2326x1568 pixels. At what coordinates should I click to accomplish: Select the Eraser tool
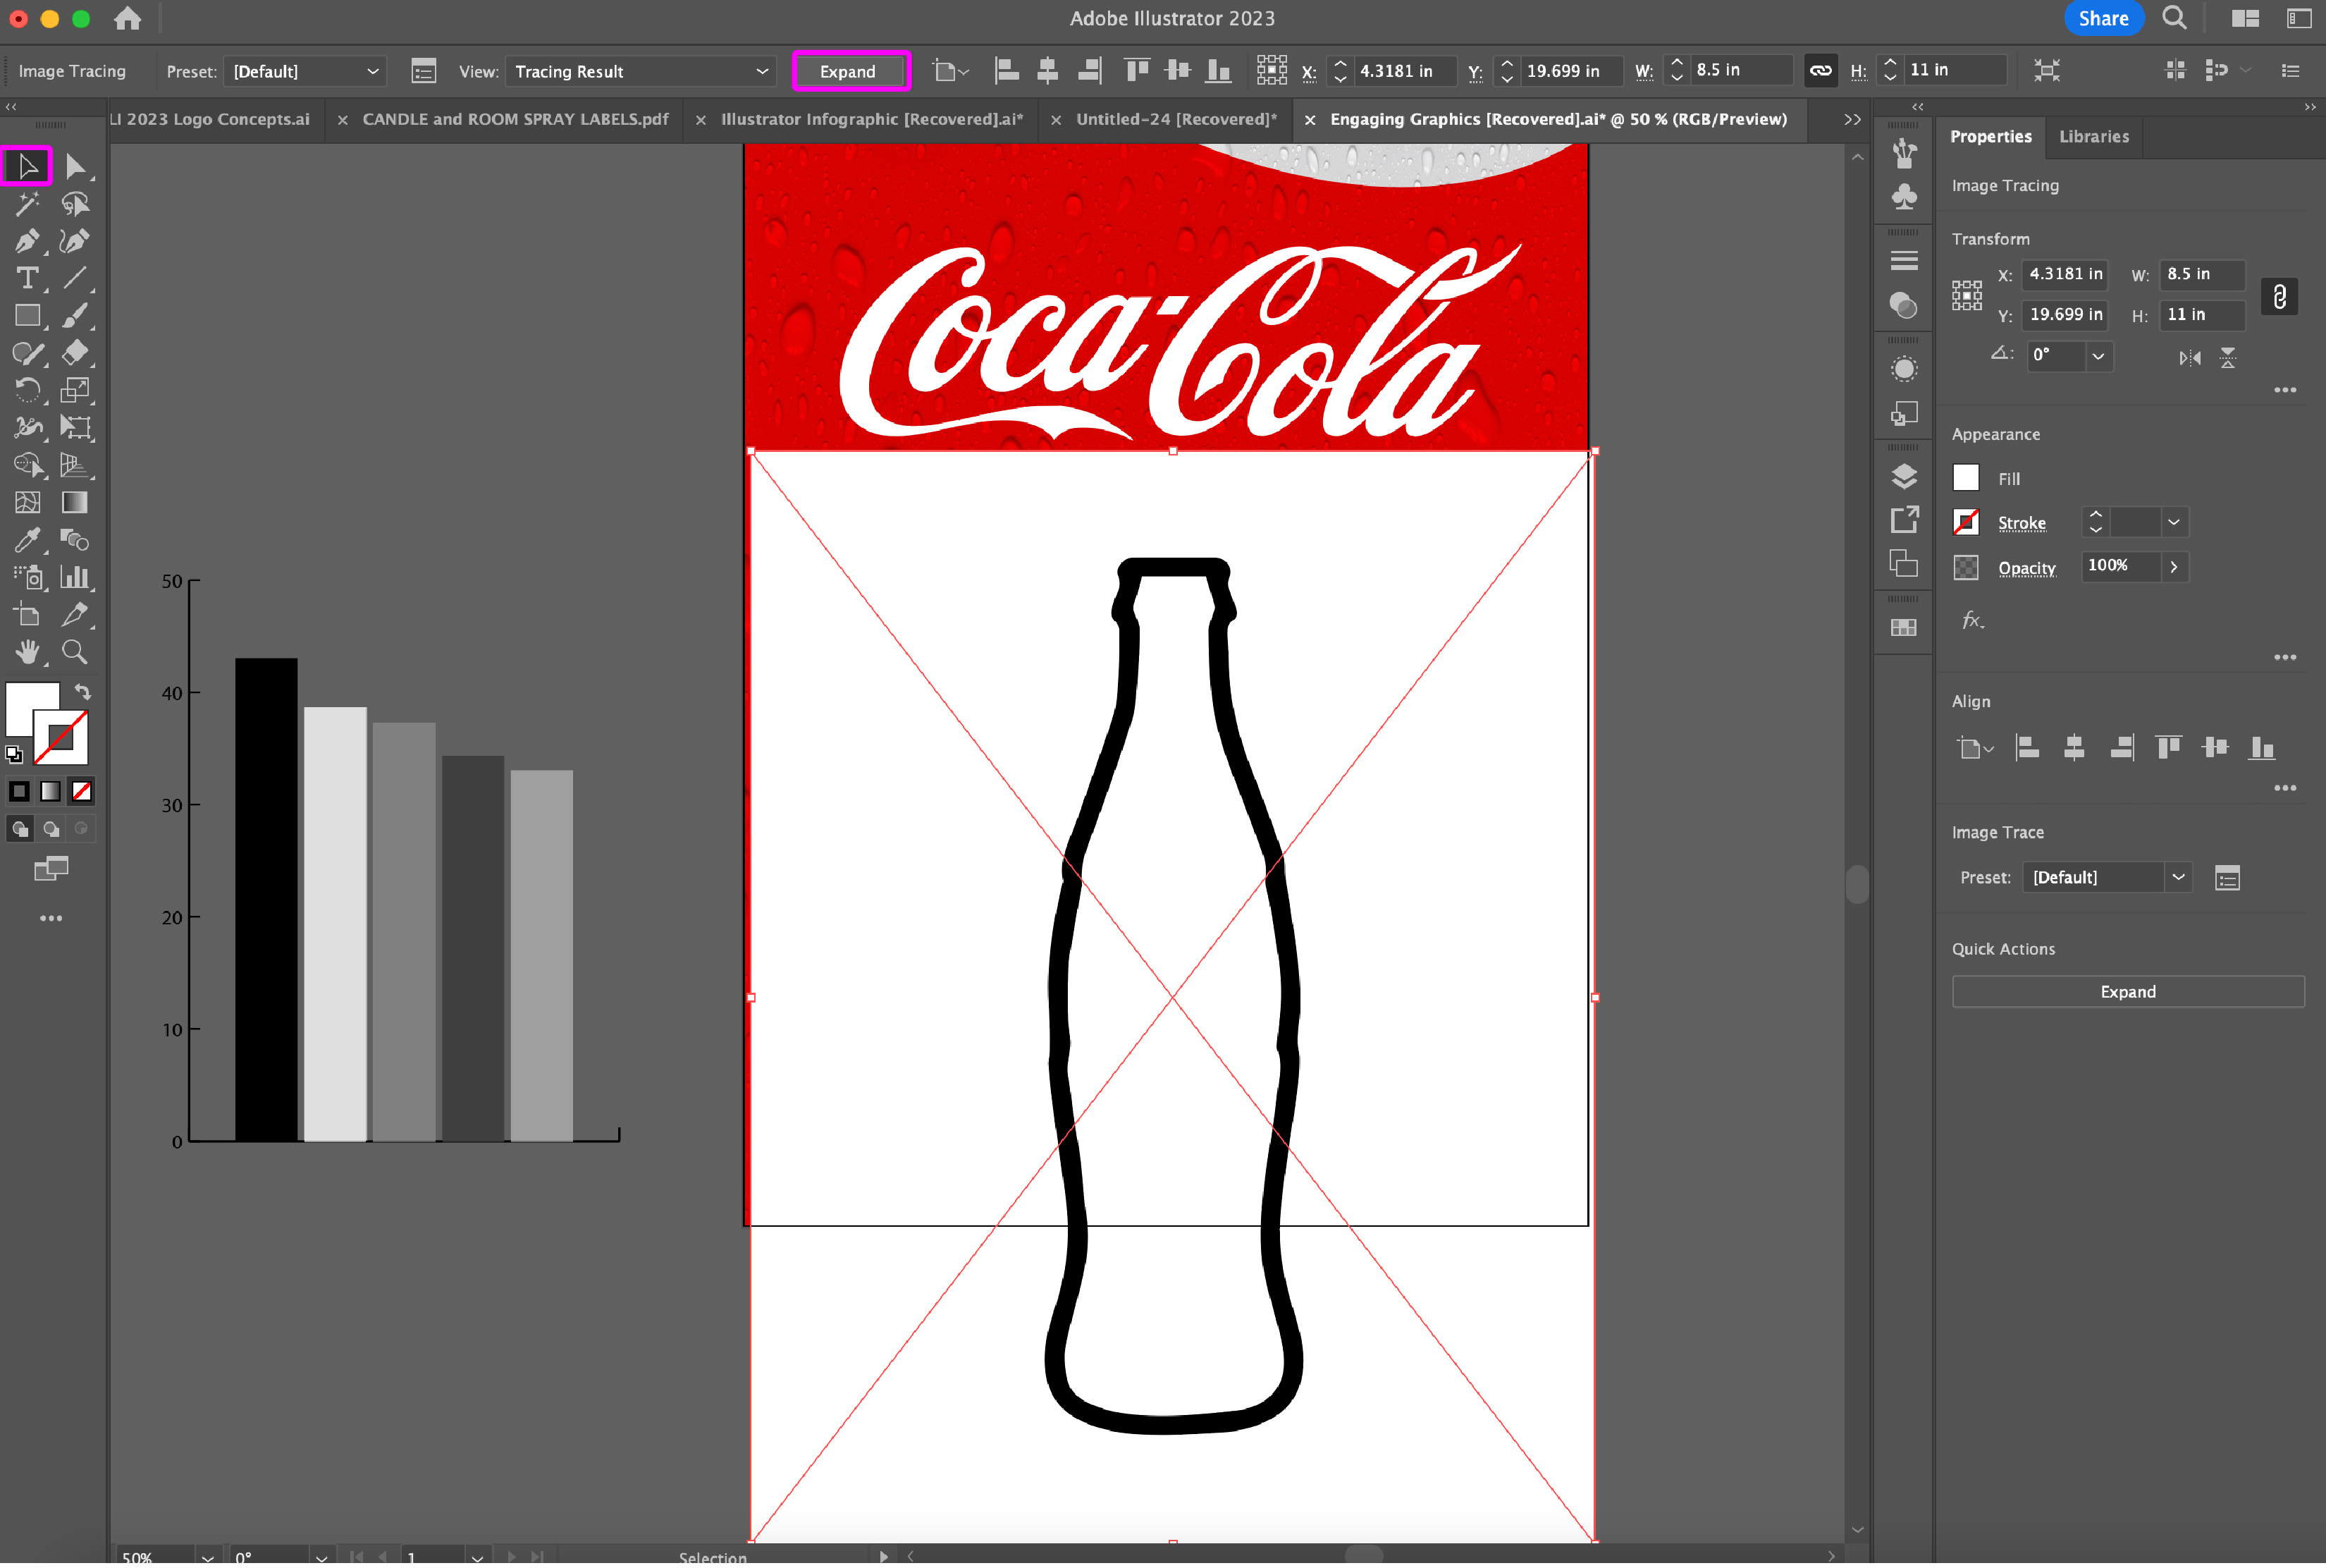[74, 353]
